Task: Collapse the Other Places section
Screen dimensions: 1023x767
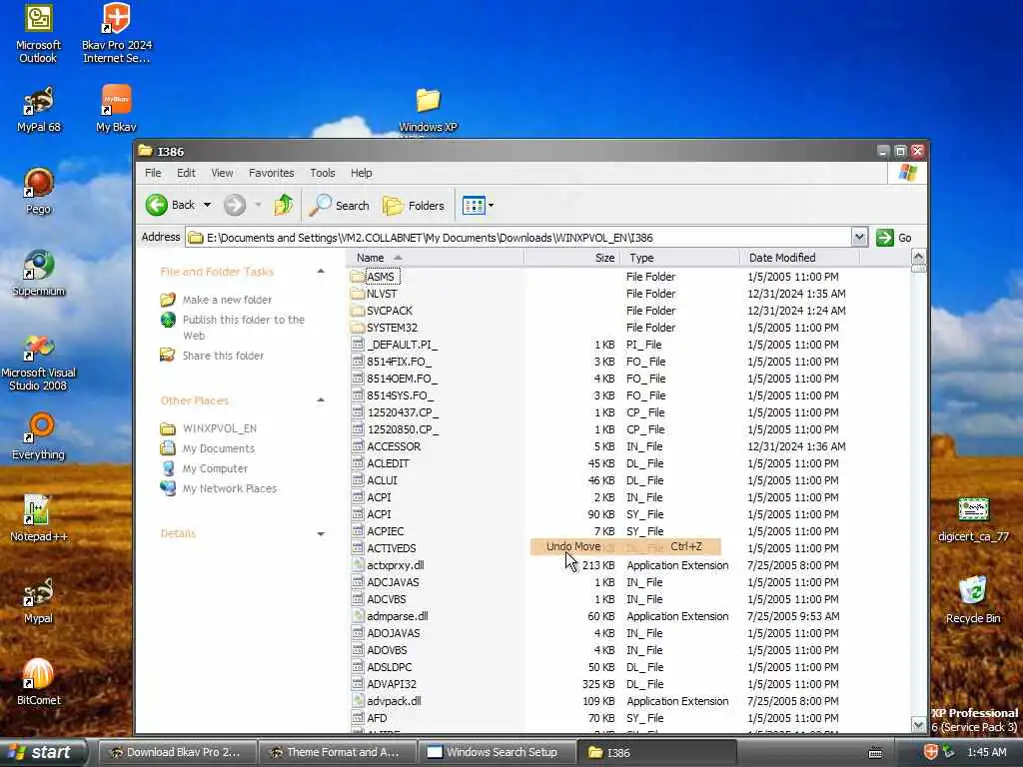Action: [321, 400]
